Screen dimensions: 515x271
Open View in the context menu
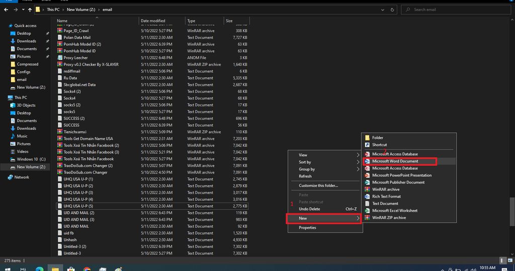[x=325, y=155]
